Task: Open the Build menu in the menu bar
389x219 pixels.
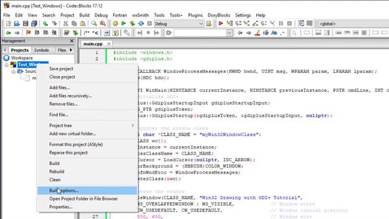Action: pyautogui.click(x=84, y=15)
